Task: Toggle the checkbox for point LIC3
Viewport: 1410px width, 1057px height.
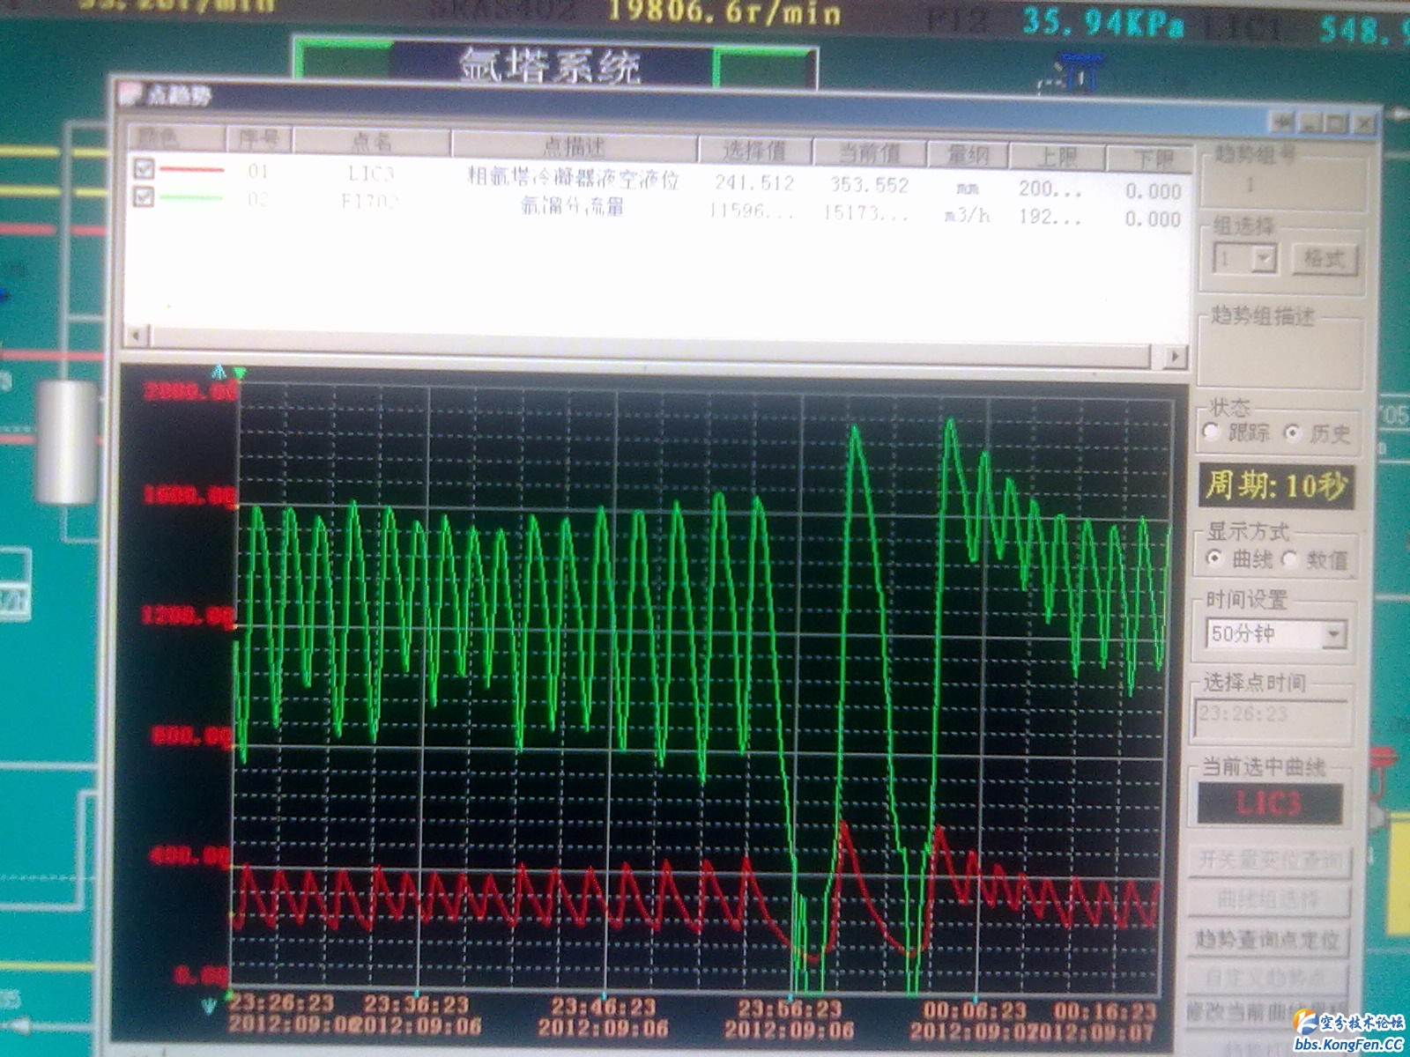Action: tap(144, 168)
